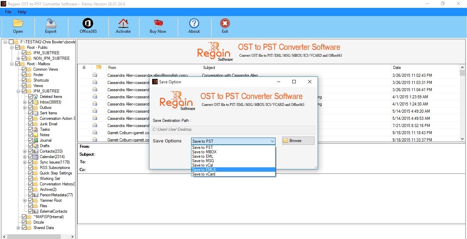
Task: Select the Inbox(38893) folder icon
Action: (36, 102)
